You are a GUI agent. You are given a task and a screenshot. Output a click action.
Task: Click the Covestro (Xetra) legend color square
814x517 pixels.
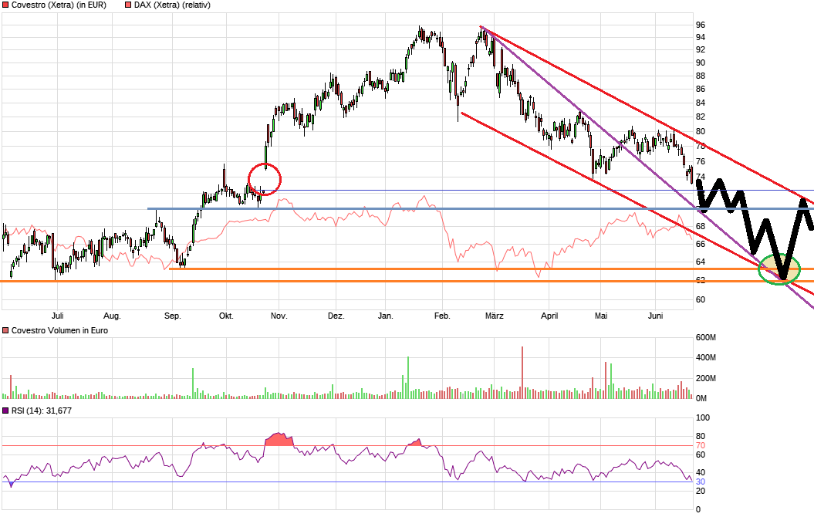coord(6,5)
